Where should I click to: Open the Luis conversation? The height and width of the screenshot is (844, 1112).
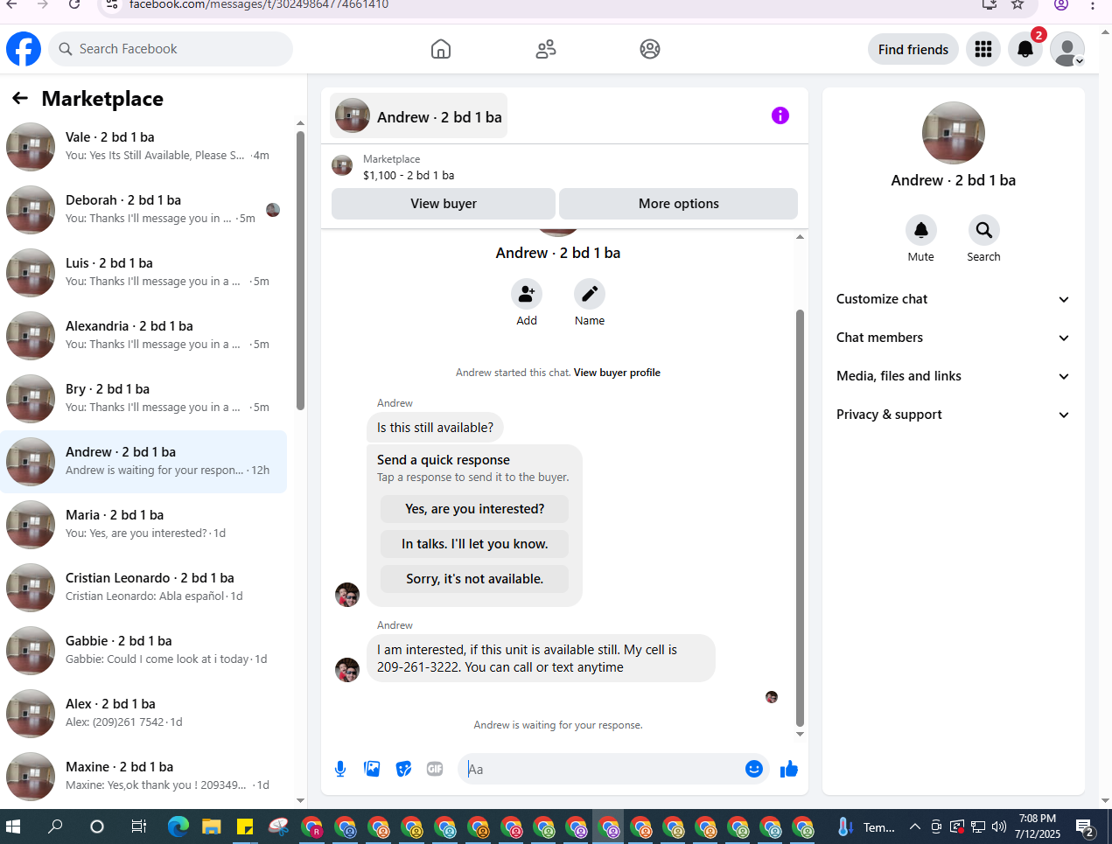coord(144,273)
